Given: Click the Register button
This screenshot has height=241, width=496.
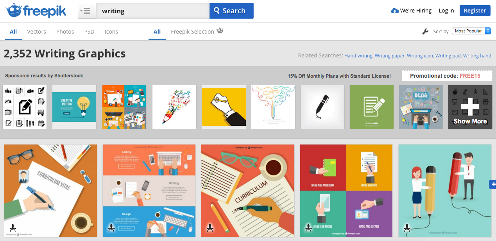Looking at the screenshot, I should coord(475,11).
